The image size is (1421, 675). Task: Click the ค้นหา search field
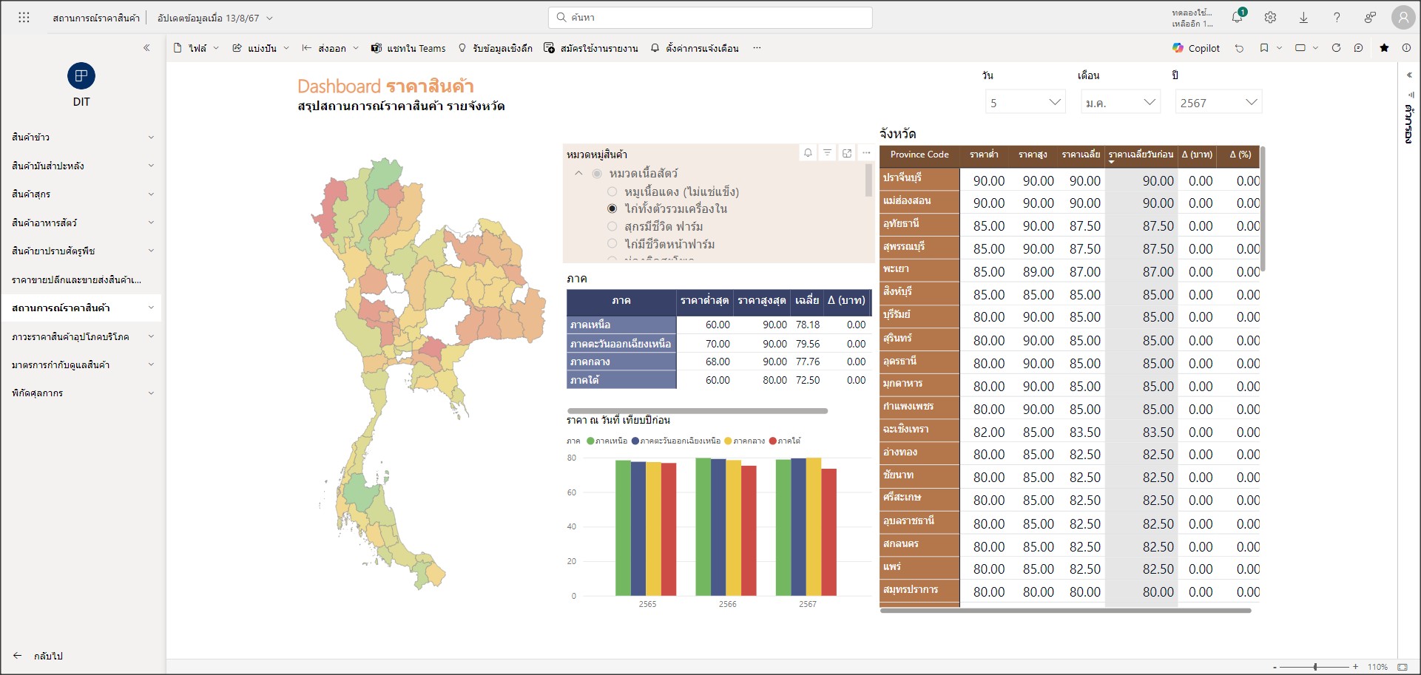coord(710,17)
